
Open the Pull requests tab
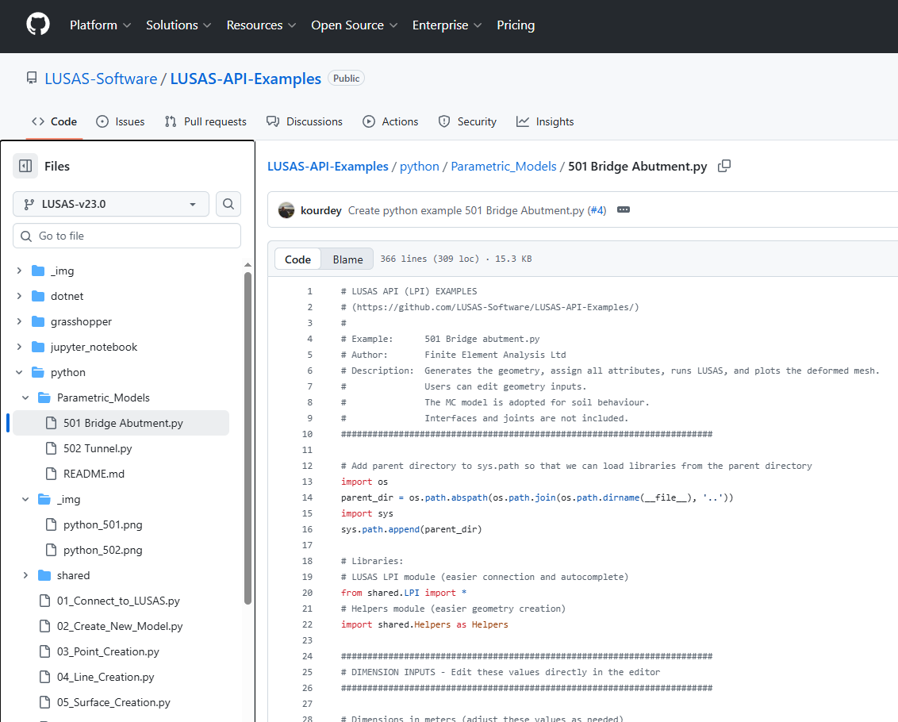click(x=205, y=121)
